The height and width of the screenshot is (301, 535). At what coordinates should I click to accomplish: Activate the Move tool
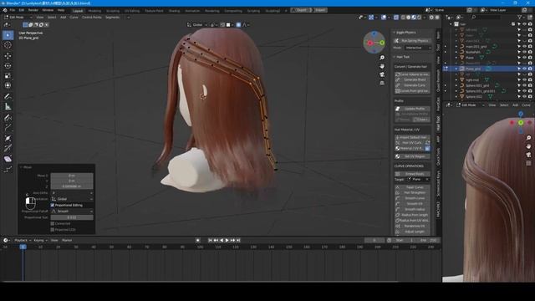(8, 56)
